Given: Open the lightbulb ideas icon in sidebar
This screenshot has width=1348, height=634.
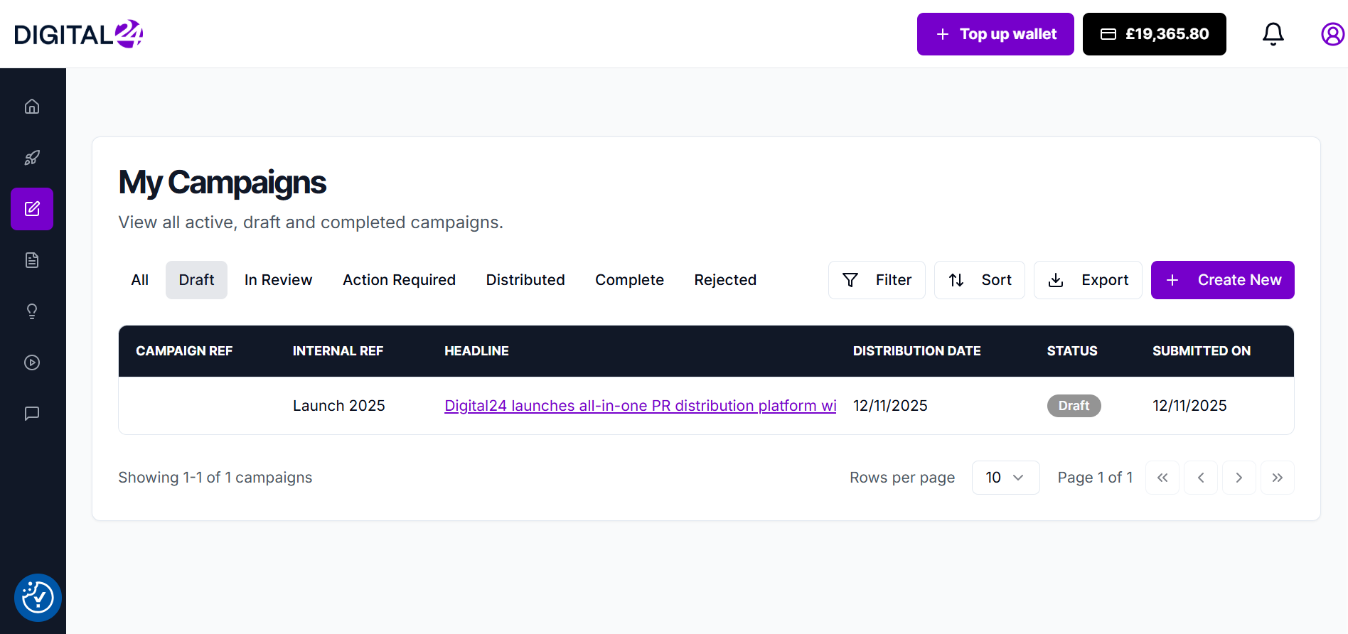Looking at the screenshot, I should (32, 311).
